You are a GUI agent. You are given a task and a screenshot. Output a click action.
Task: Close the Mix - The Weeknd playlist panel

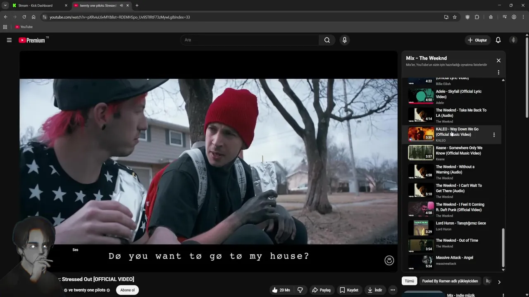[x=498, y=61]
